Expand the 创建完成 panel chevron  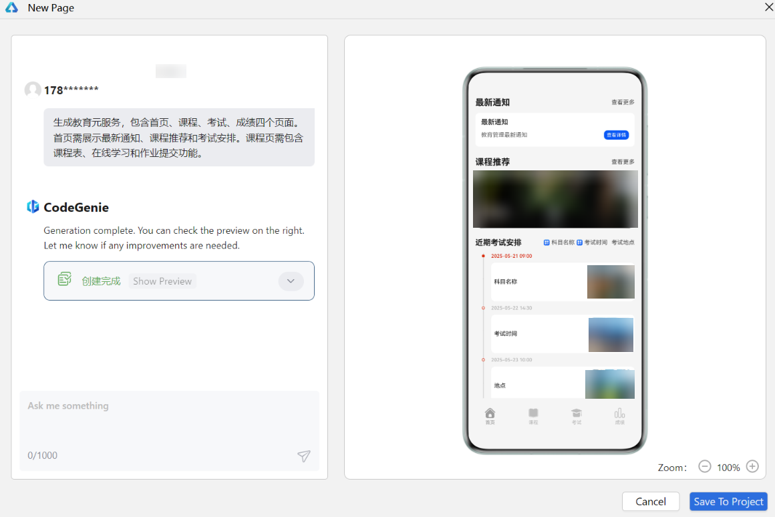tap(291, 281)
